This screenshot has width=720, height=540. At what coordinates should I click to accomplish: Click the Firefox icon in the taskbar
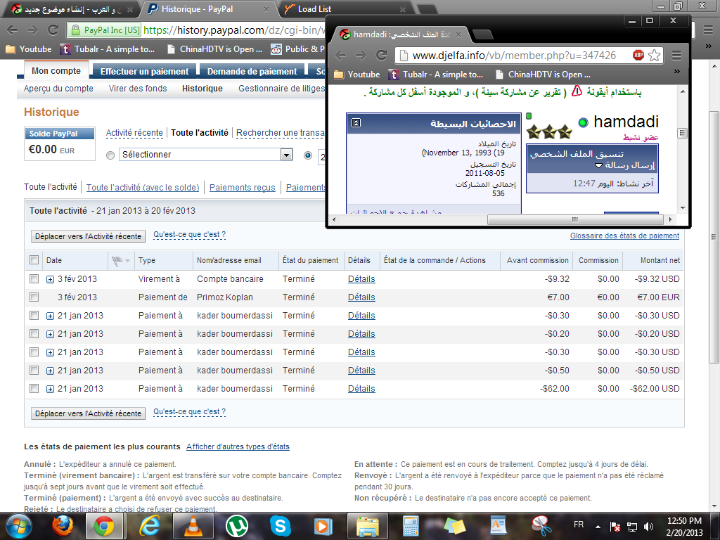63,526
